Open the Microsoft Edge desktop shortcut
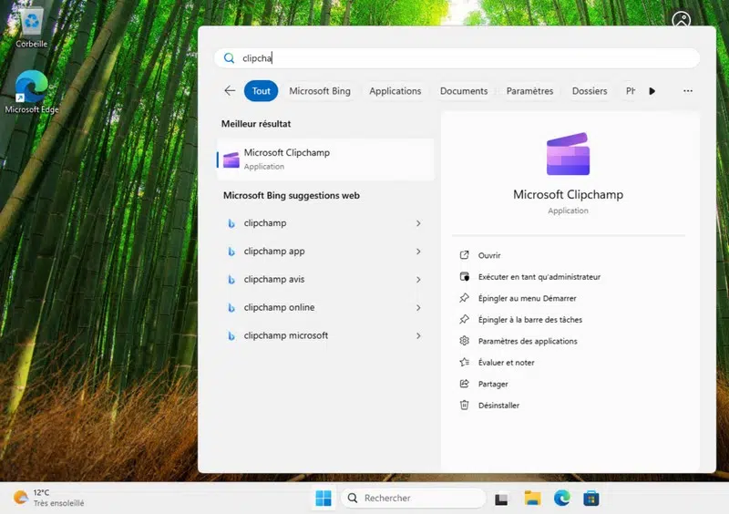Screen dimensions: 729x514 pyautogui.click(x=31, y=89)
